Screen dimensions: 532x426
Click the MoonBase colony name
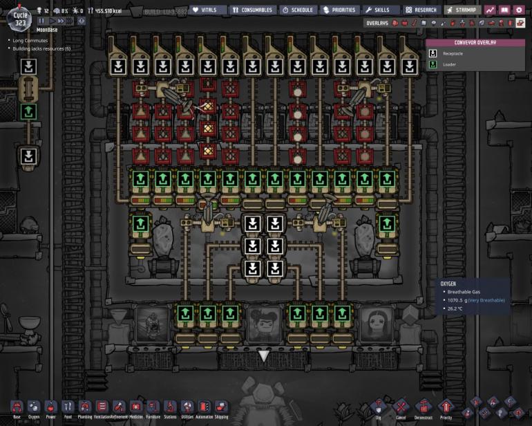(47, 30)
